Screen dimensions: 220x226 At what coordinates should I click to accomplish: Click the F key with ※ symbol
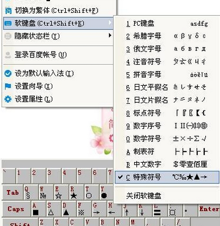tap(84, 209)
